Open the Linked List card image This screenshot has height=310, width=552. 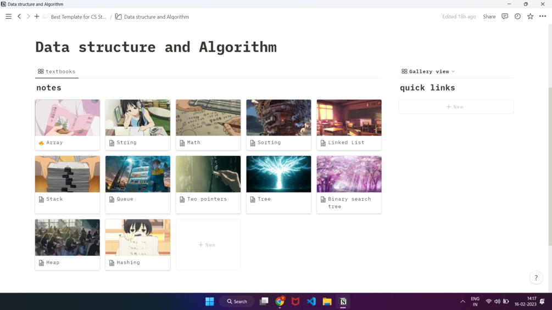[x=349, y=117]
